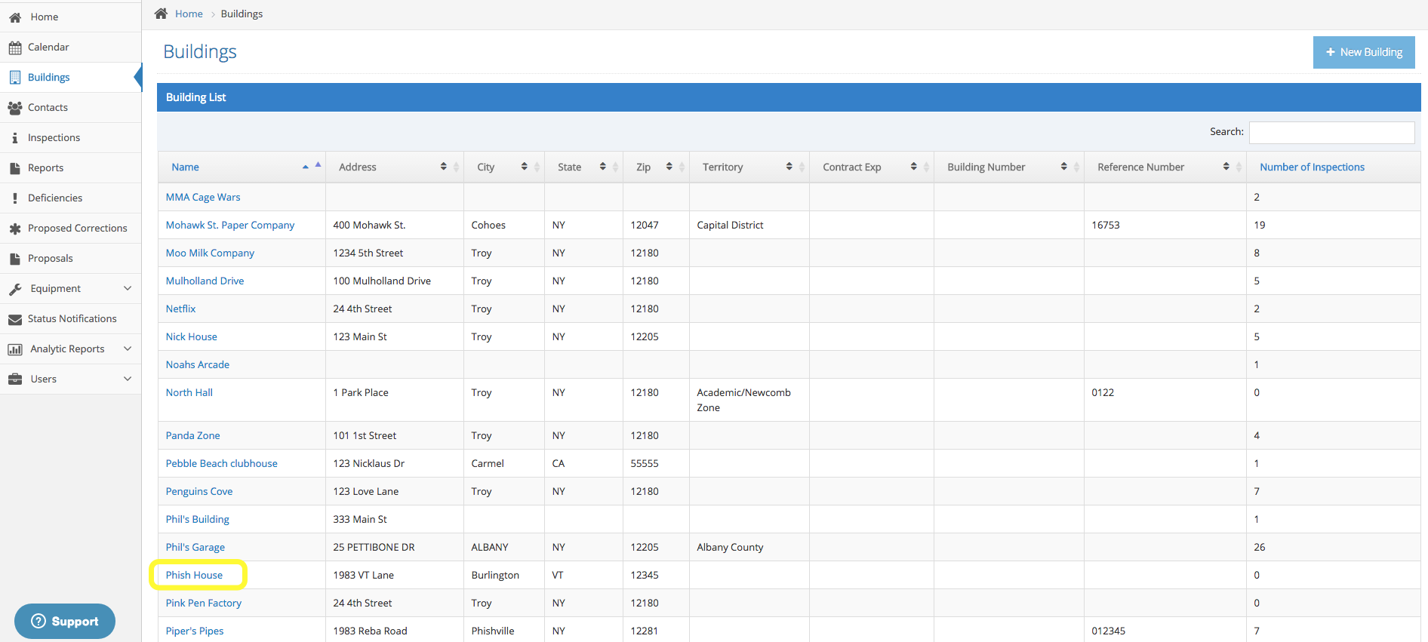Open Proposed Corrections from sidebar menu
The image size is (1428, 642).
tap(70, 228)
